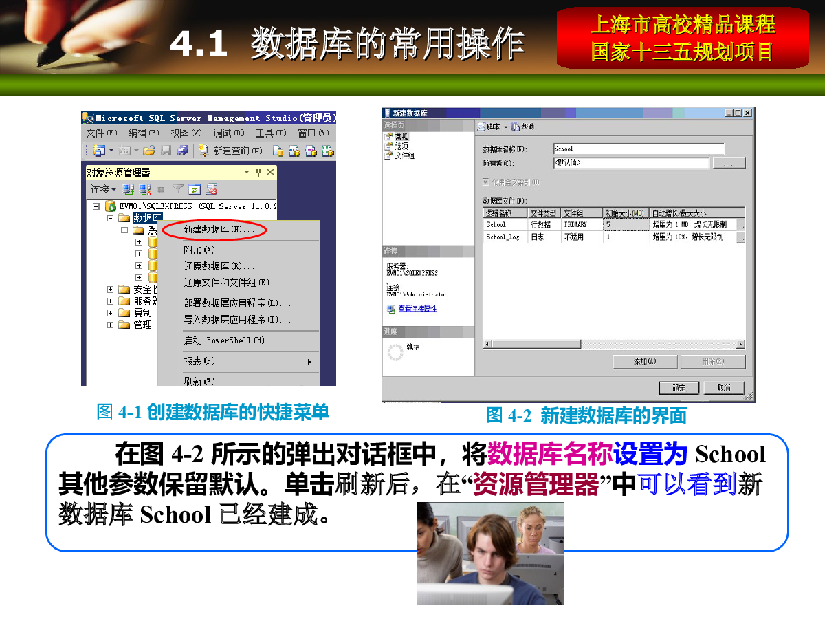Click the Disconnect icon with red X
Image resolution: width=825 pixels, height=619 pixels.
(x=144, y=189)
